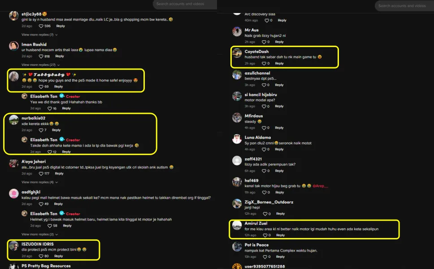Screen dimensions: 434x269
Task: Reply to asdfghjkl's helmet comment
Action: click(x=58, y=204)
